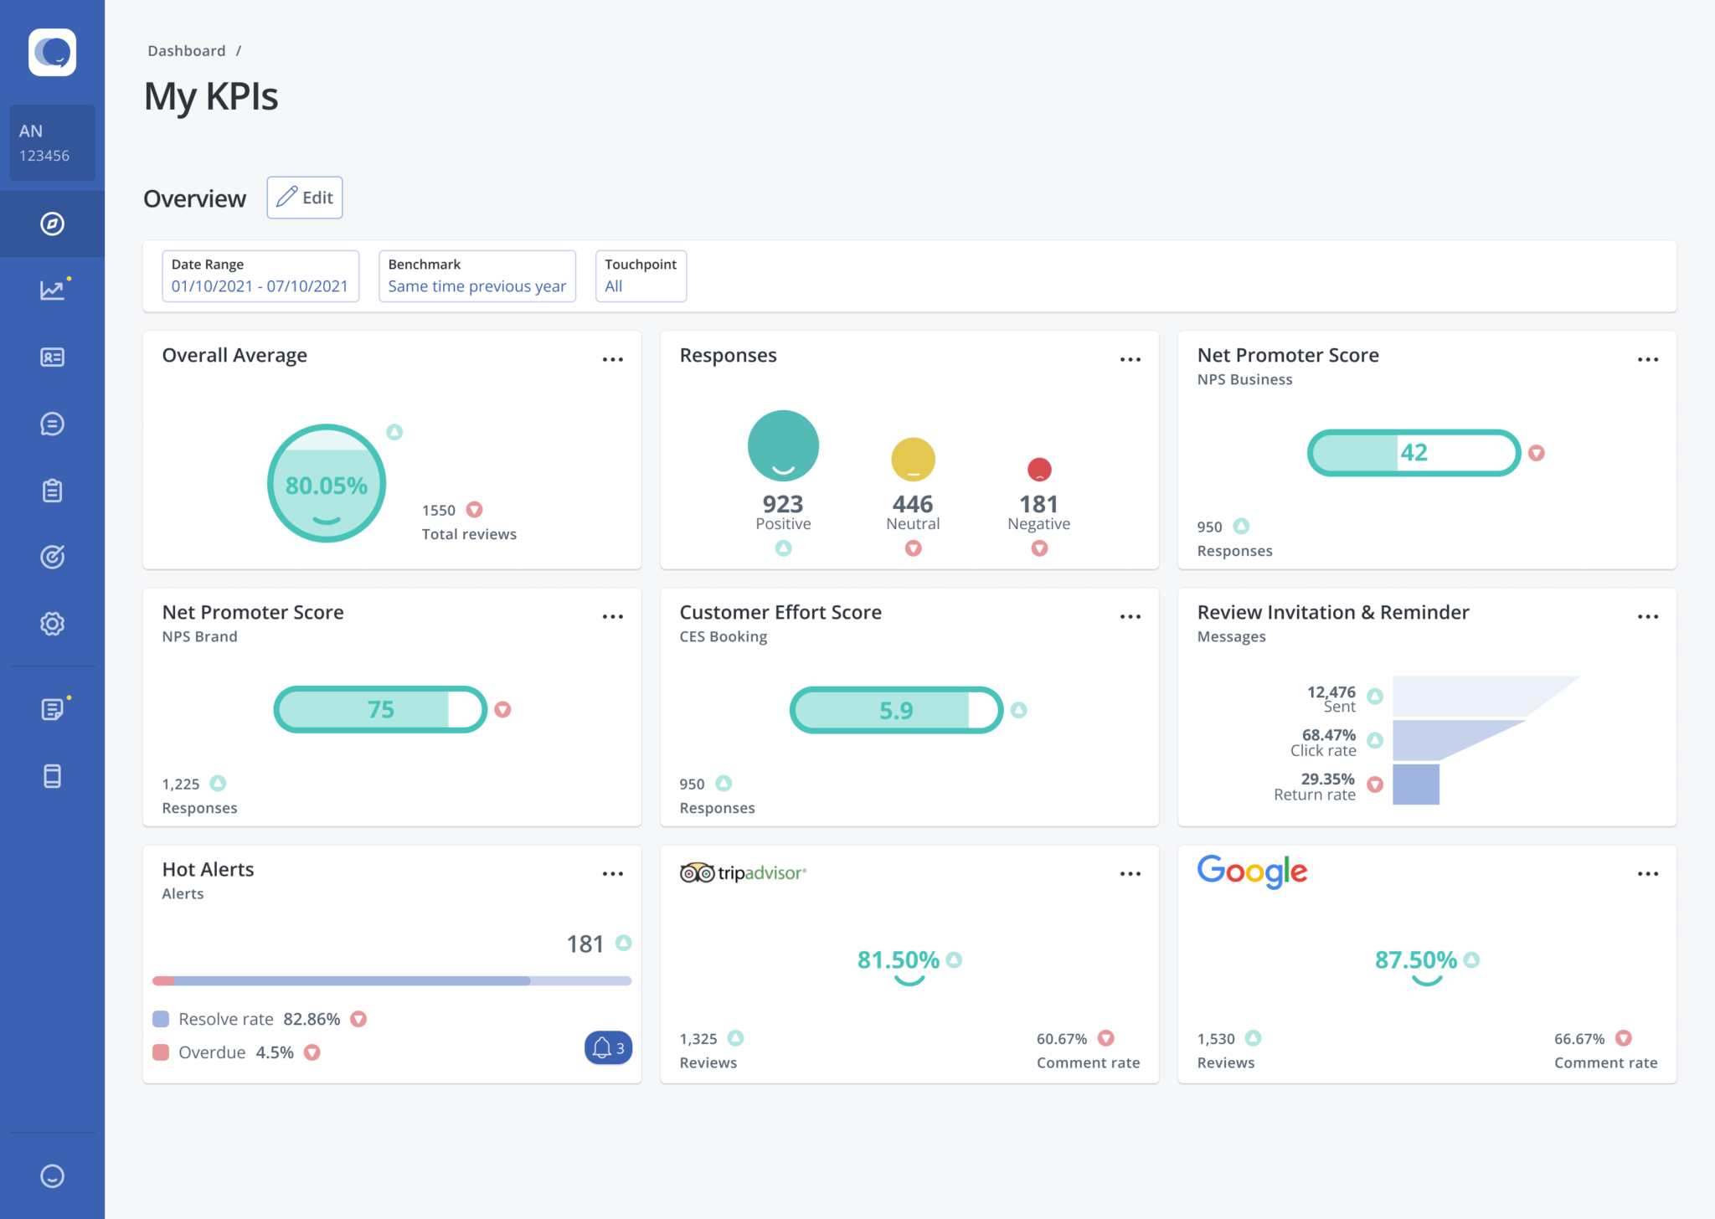Open the Touchpoint filter set to All

coord(641,276)
